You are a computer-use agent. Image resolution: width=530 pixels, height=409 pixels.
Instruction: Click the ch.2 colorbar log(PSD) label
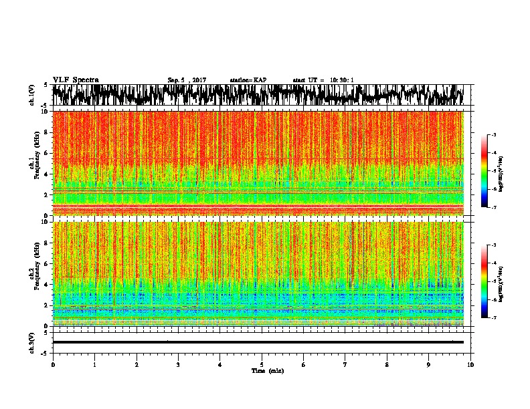pos(501,284)
